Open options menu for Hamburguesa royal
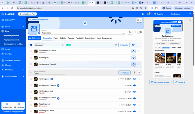Screen dimensions: 195x114 [x=139, y=92]
